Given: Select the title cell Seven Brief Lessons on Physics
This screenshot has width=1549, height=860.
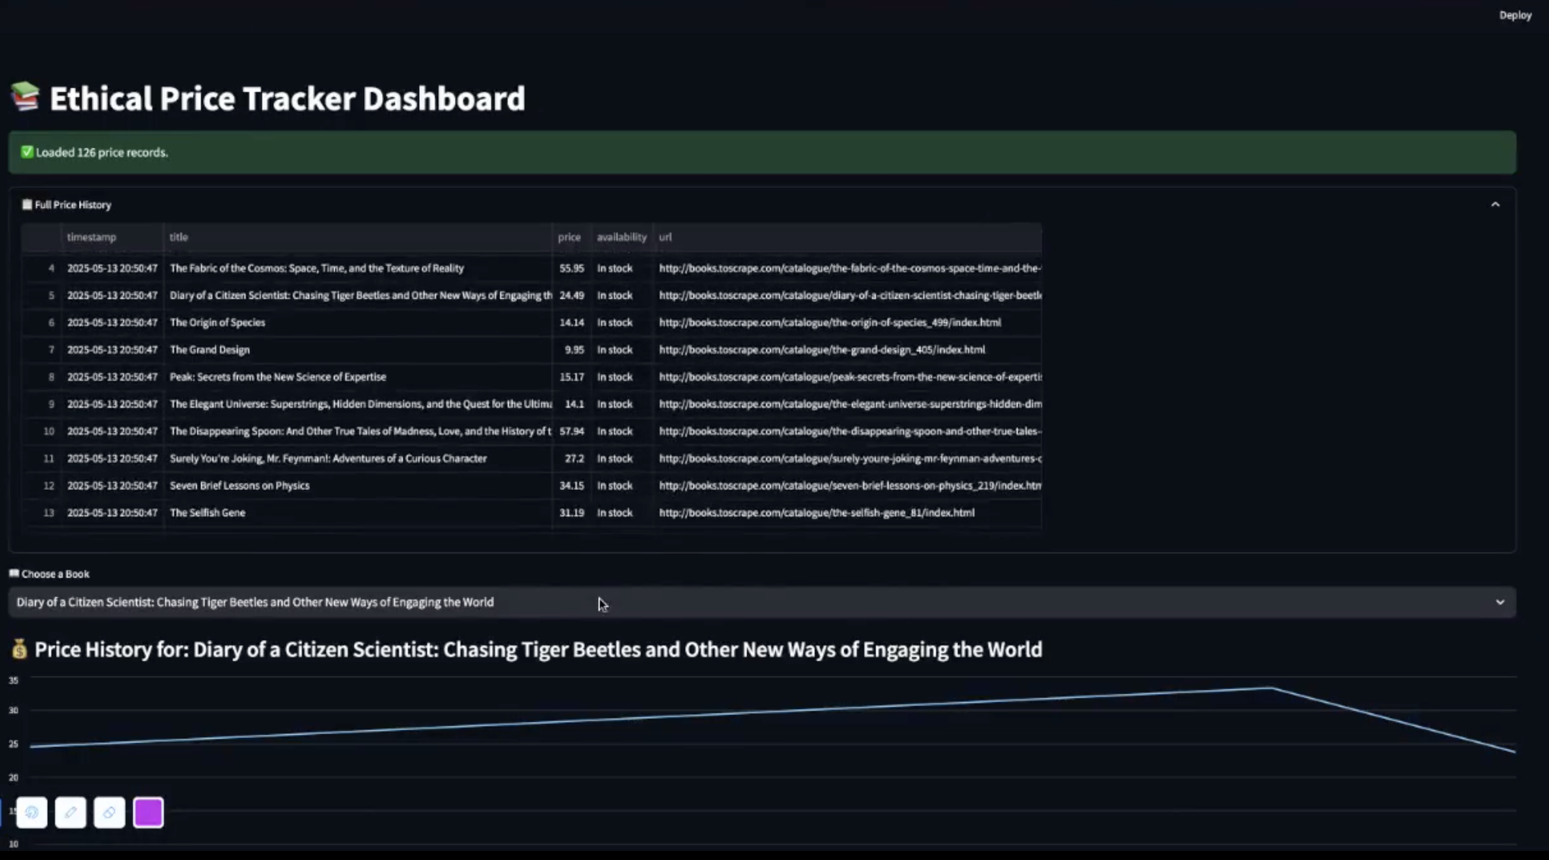Looking at the screenshot, I should [x=358, y=485].
